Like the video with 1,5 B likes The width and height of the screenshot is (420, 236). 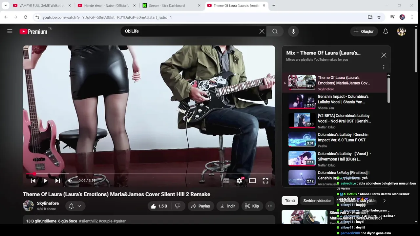[x=159, y=206]
